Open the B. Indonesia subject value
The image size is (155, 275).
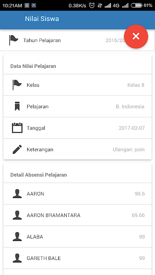(130, 107)
